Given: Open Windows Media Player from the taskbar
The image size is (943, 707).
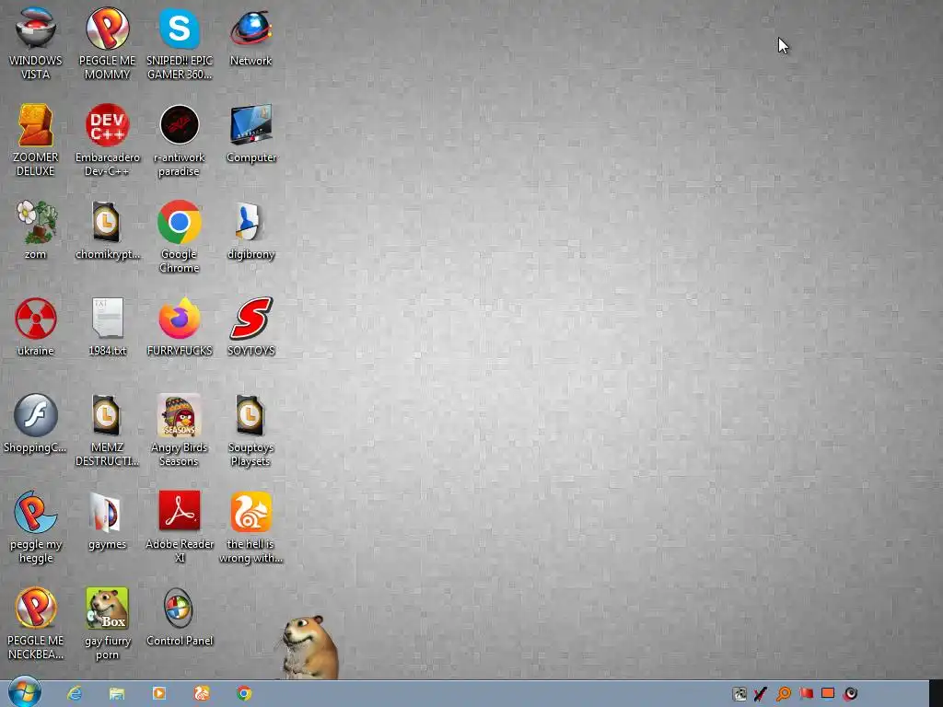Looking at the screenshot, I should tap(158, 693).
